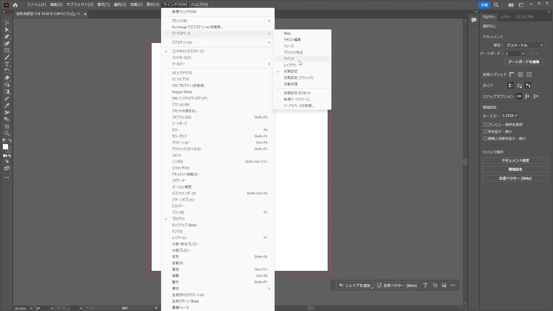The width and height of the screenshot is (553, 311).
Task: Select the Zoom tool magnifier
Action: point(7,133)
